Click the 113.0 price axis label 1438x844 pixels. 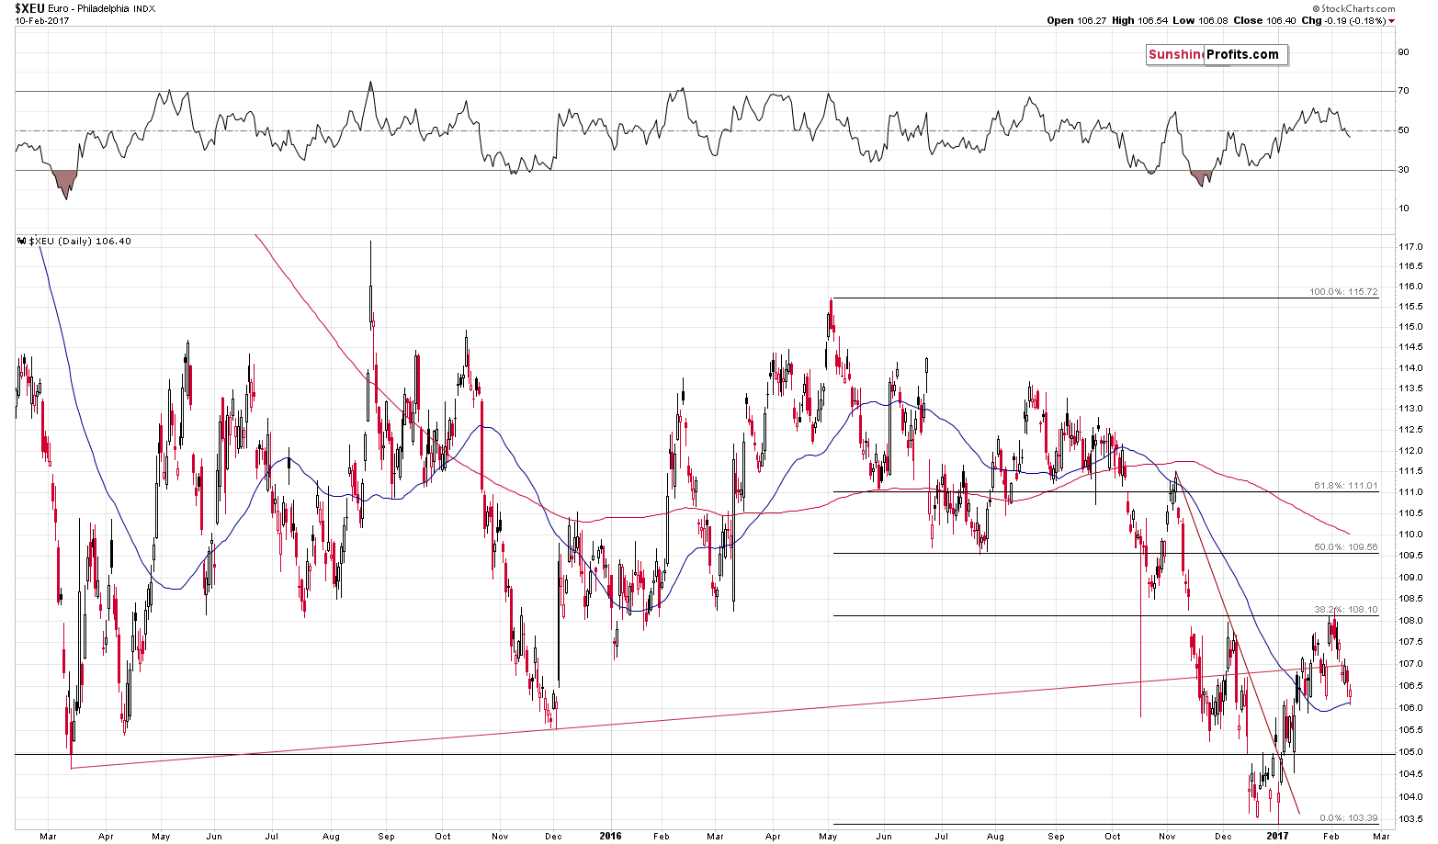point(1410,409)
